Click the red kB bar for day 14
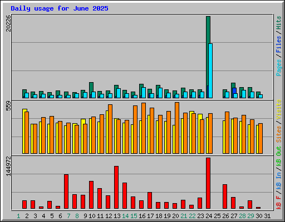Screen dimensions: 285x222 (125, 196)
